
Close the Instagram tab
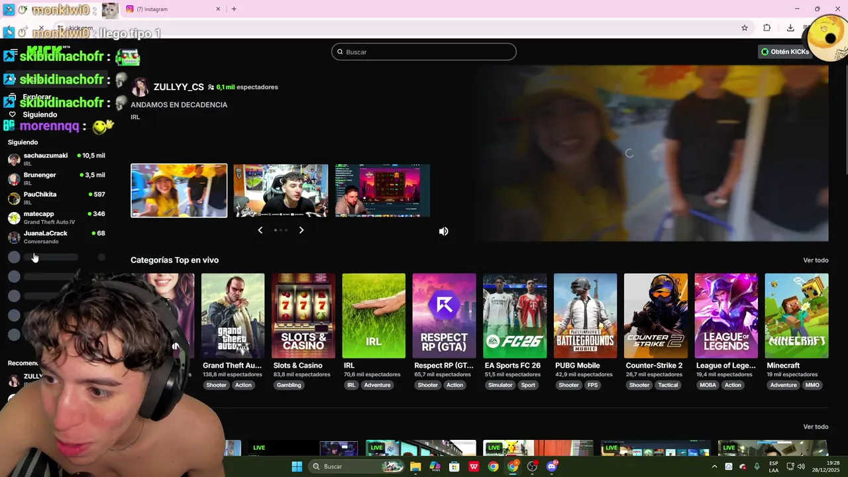click(x=218, y=9)
